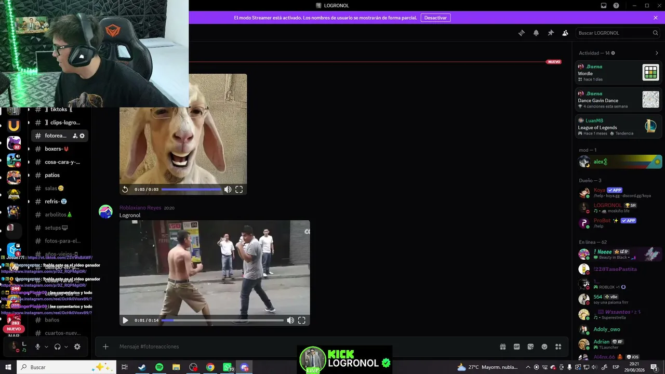Open the League of Legends activity card

(x=619, y=126)
